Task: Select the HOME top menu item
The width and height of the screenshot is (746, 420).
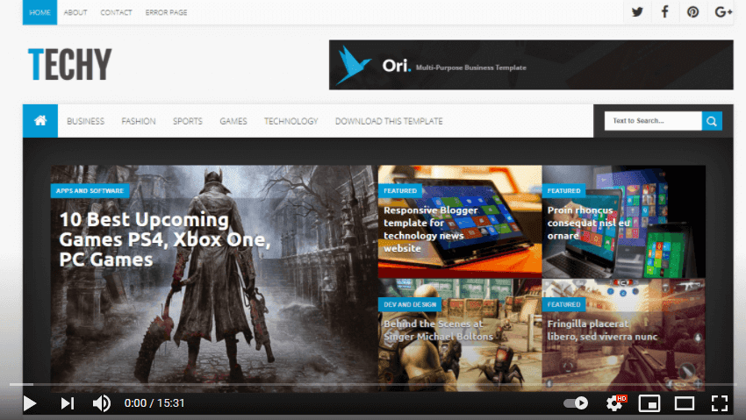Action: [x=40, y=12]
